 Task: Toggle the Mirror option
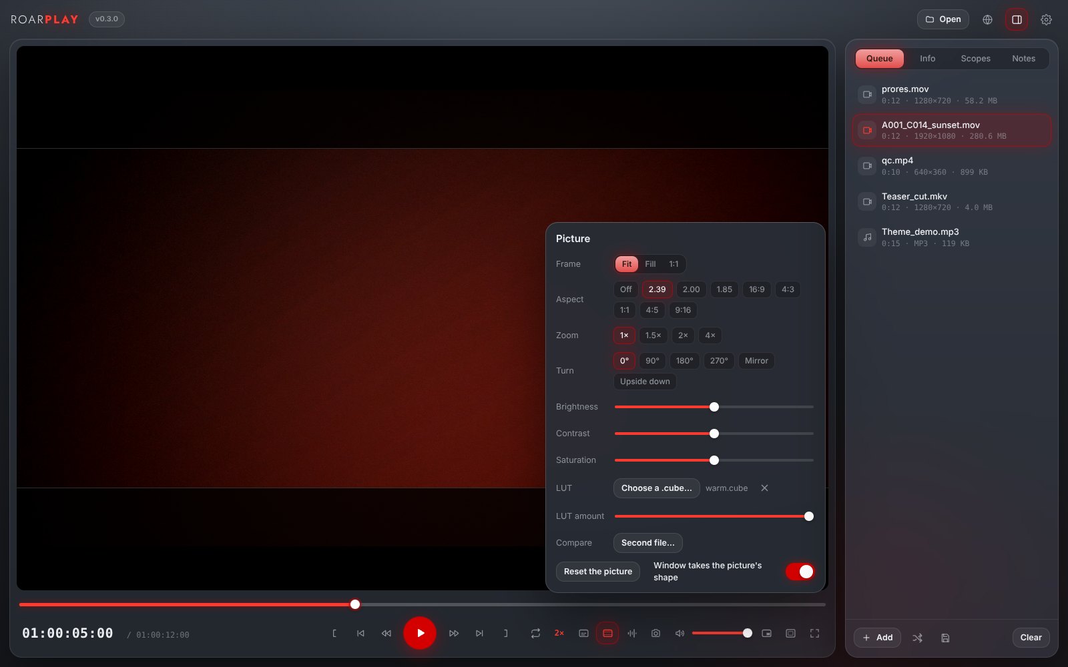coord(756,361)
